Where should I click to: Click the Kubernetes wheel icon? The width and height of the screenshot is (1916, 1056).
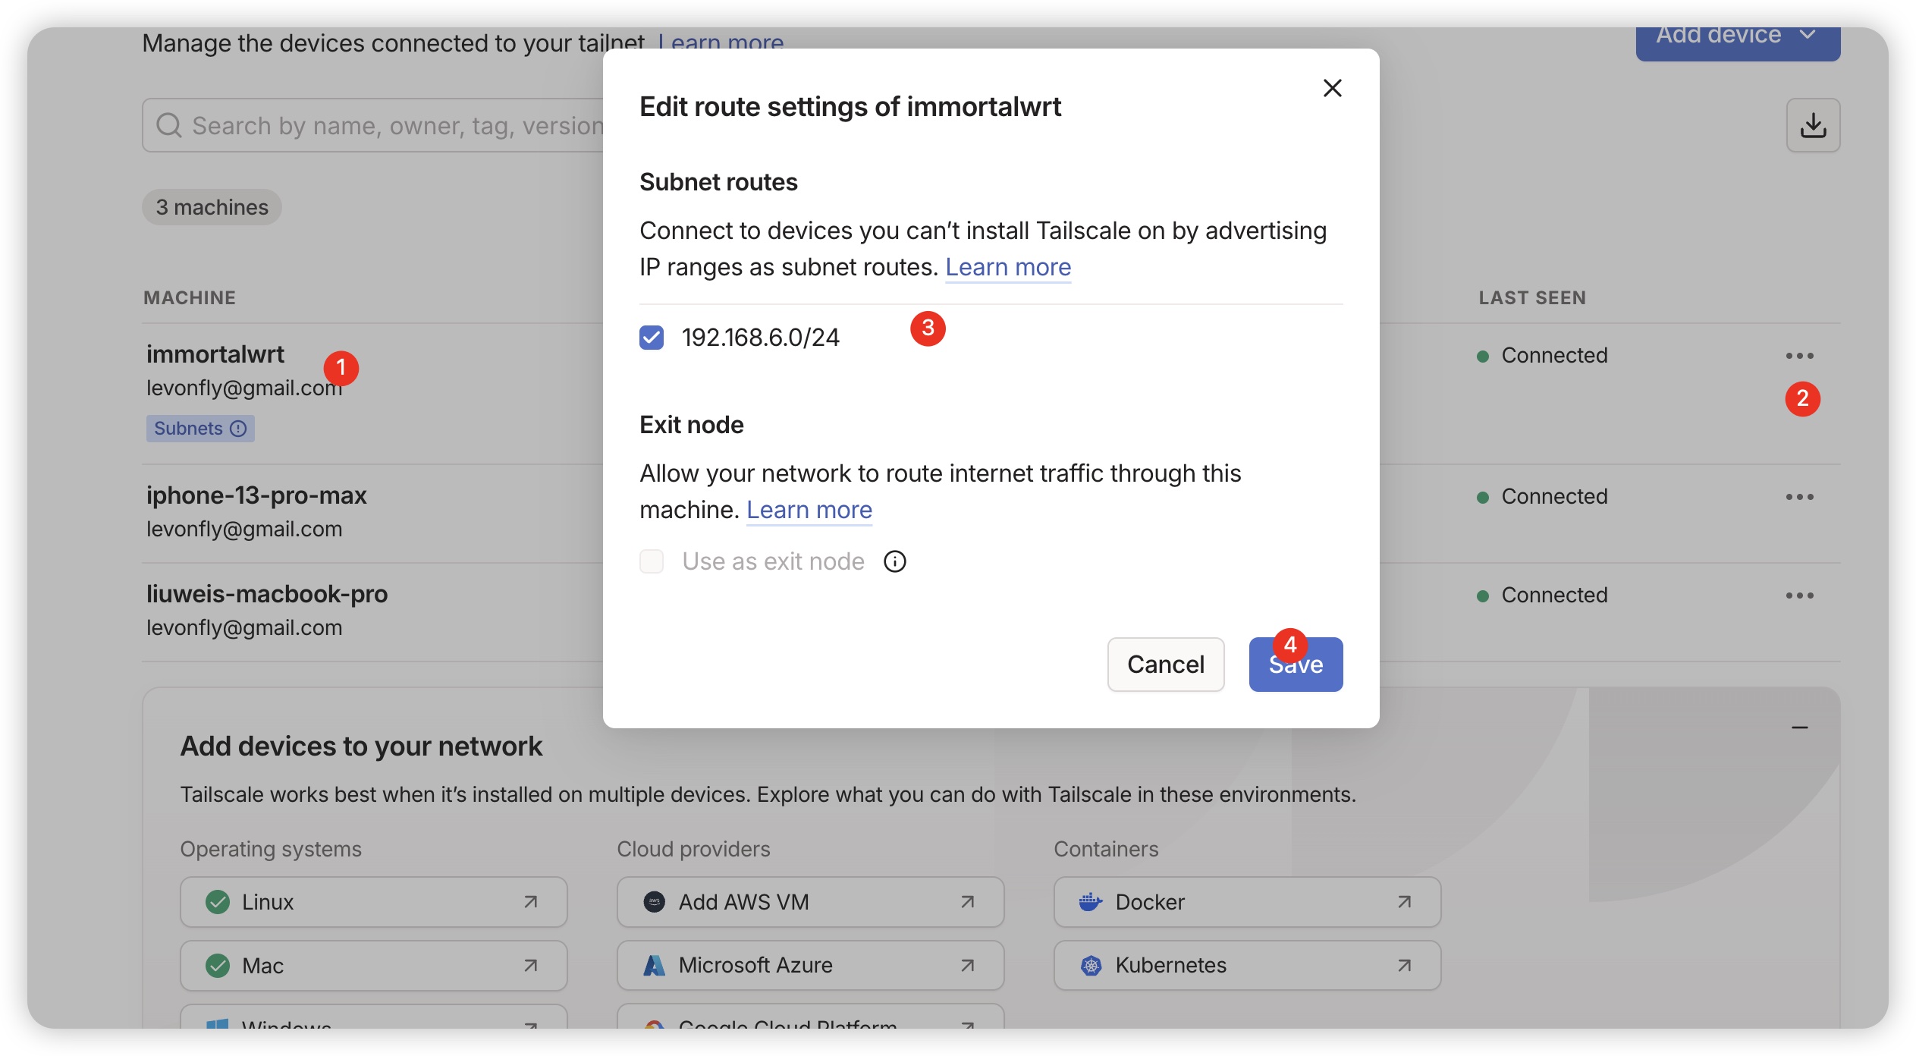point(1090,966)
